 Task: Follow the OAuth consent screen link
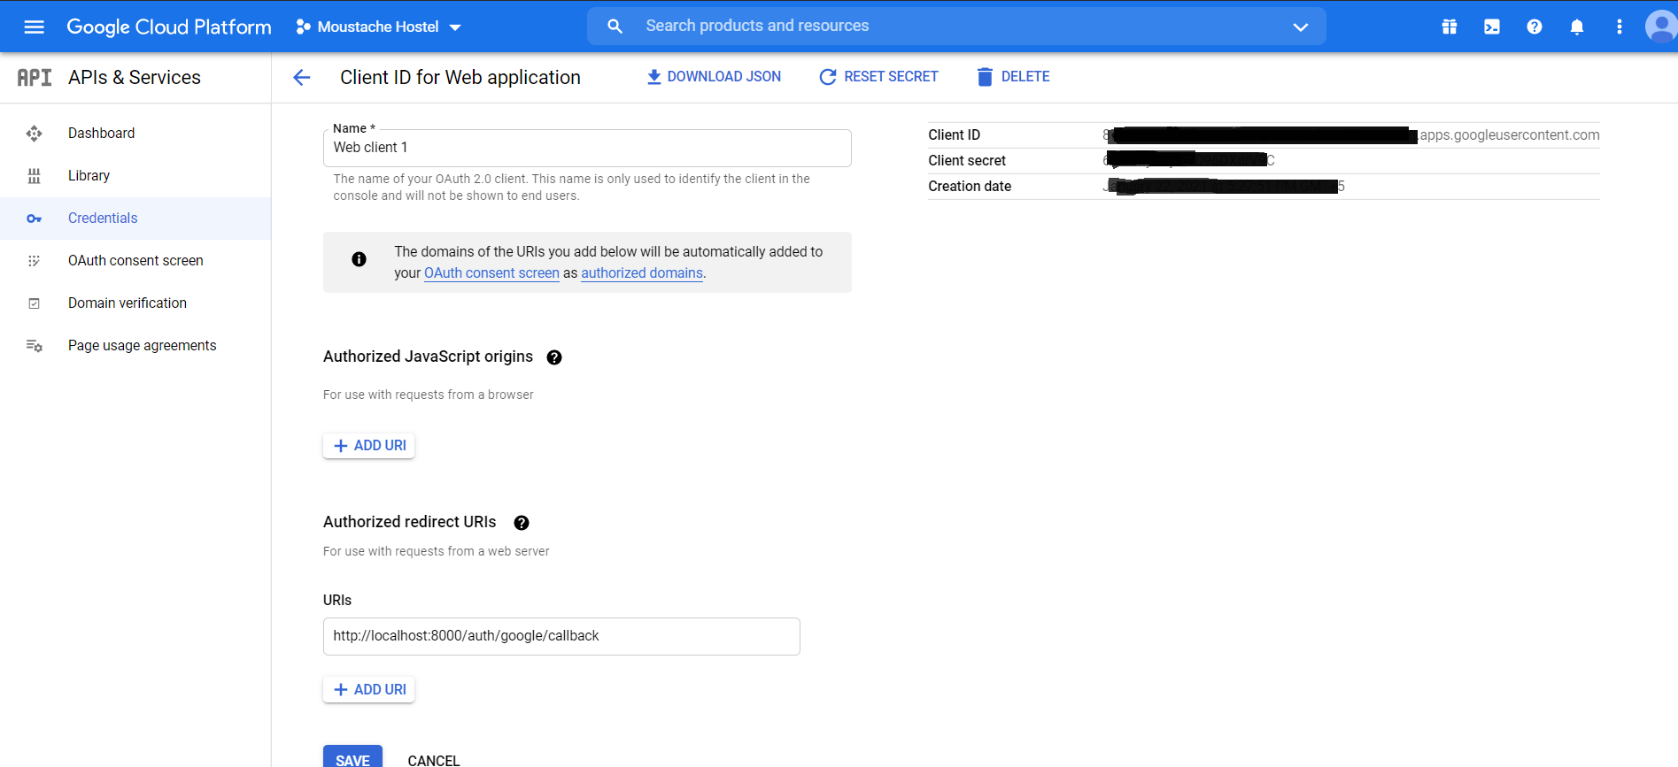click(x=491, y=273)
